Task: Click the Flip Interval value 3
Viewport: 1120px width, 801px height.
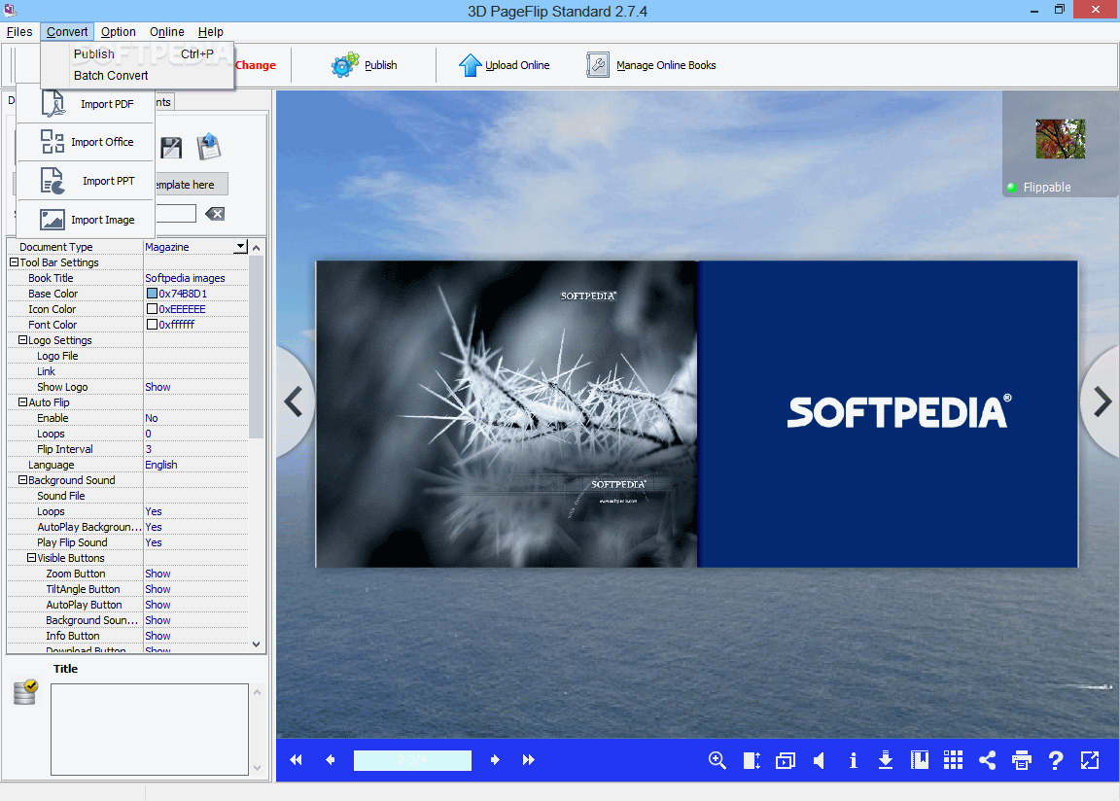Action: coord(149,449)
